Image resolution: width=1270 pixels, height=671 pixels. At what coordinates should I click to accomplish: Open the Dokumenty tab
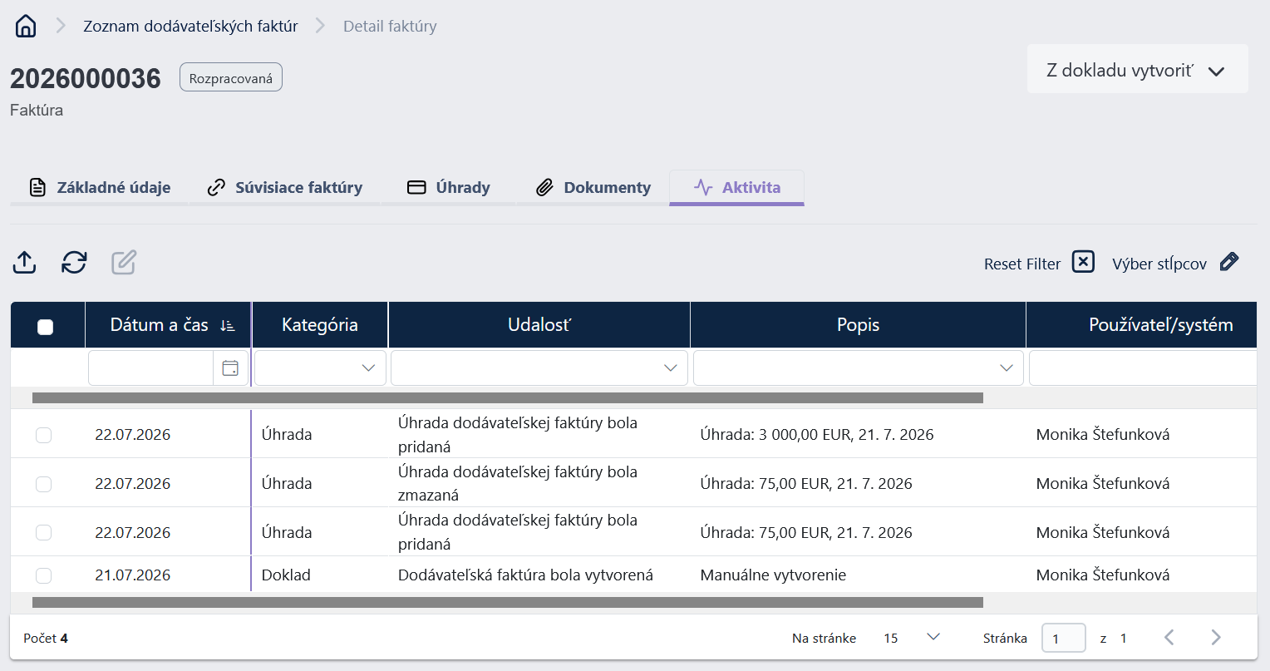pyautogui.click(x=593, y=187)
